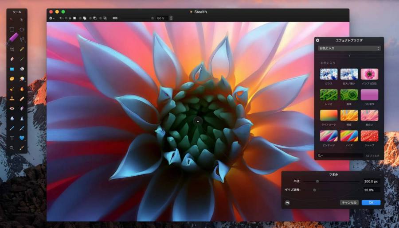This screenshot has height=228, width=399.
Task: Confirm with the blue OK button
Action: pos(371,203)
